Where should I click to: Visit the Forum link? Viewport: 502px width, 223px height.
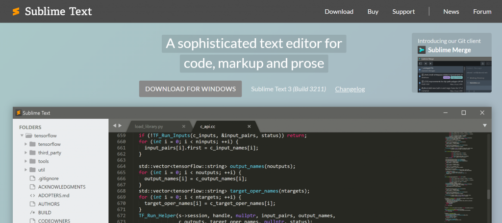coord(482,12)
